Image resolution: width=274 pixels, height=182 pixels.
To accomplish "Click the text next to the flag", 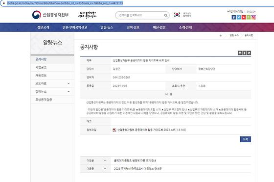I will [187, 15].
